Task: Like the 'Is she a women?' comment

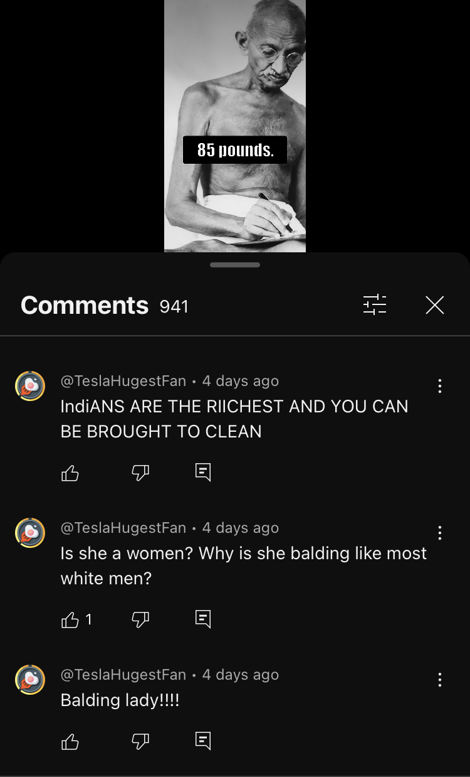Action: [70, 619]
